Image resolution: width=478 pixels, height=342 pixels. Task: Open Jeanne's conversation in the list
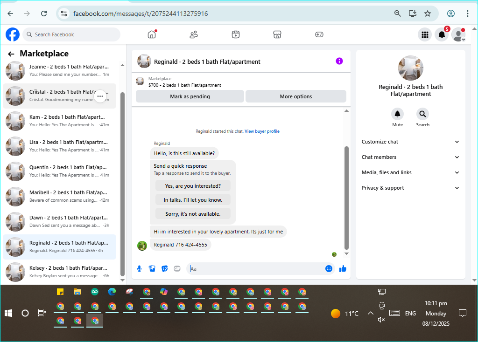(x=59, y=71)
